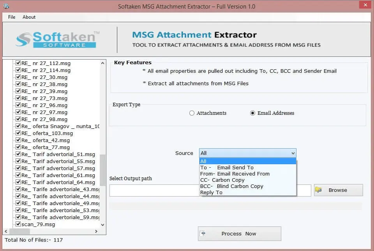The image size is (374, 251).
Task: Select file RE_ nr 27_73.msg
Action: [x=44, y=98]
